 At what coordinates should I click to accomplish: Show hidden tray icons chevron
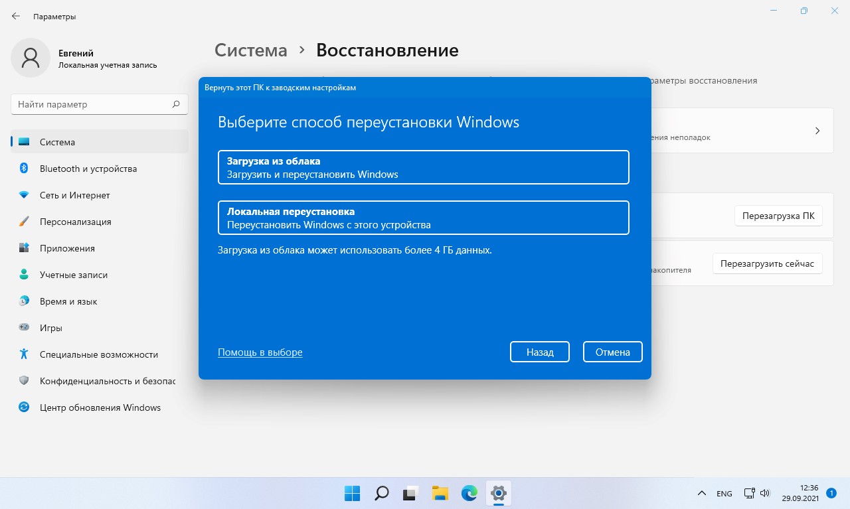point(701,494)
